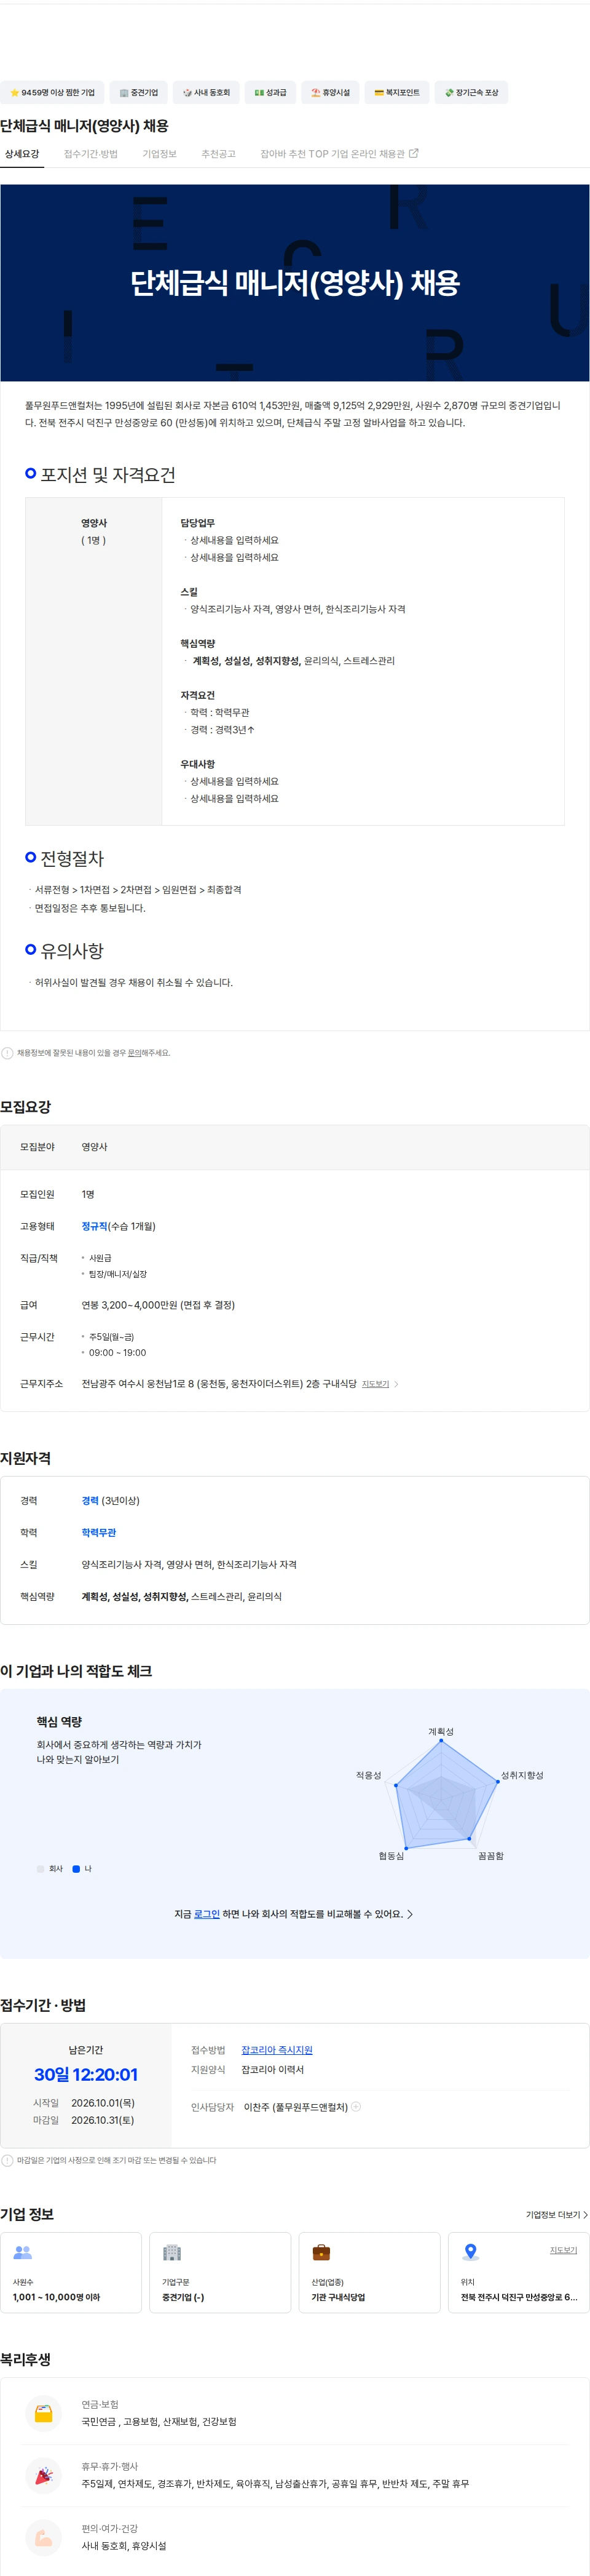
Task: Click the 학력무관 qualification text
Action: tap(99, 1532)
